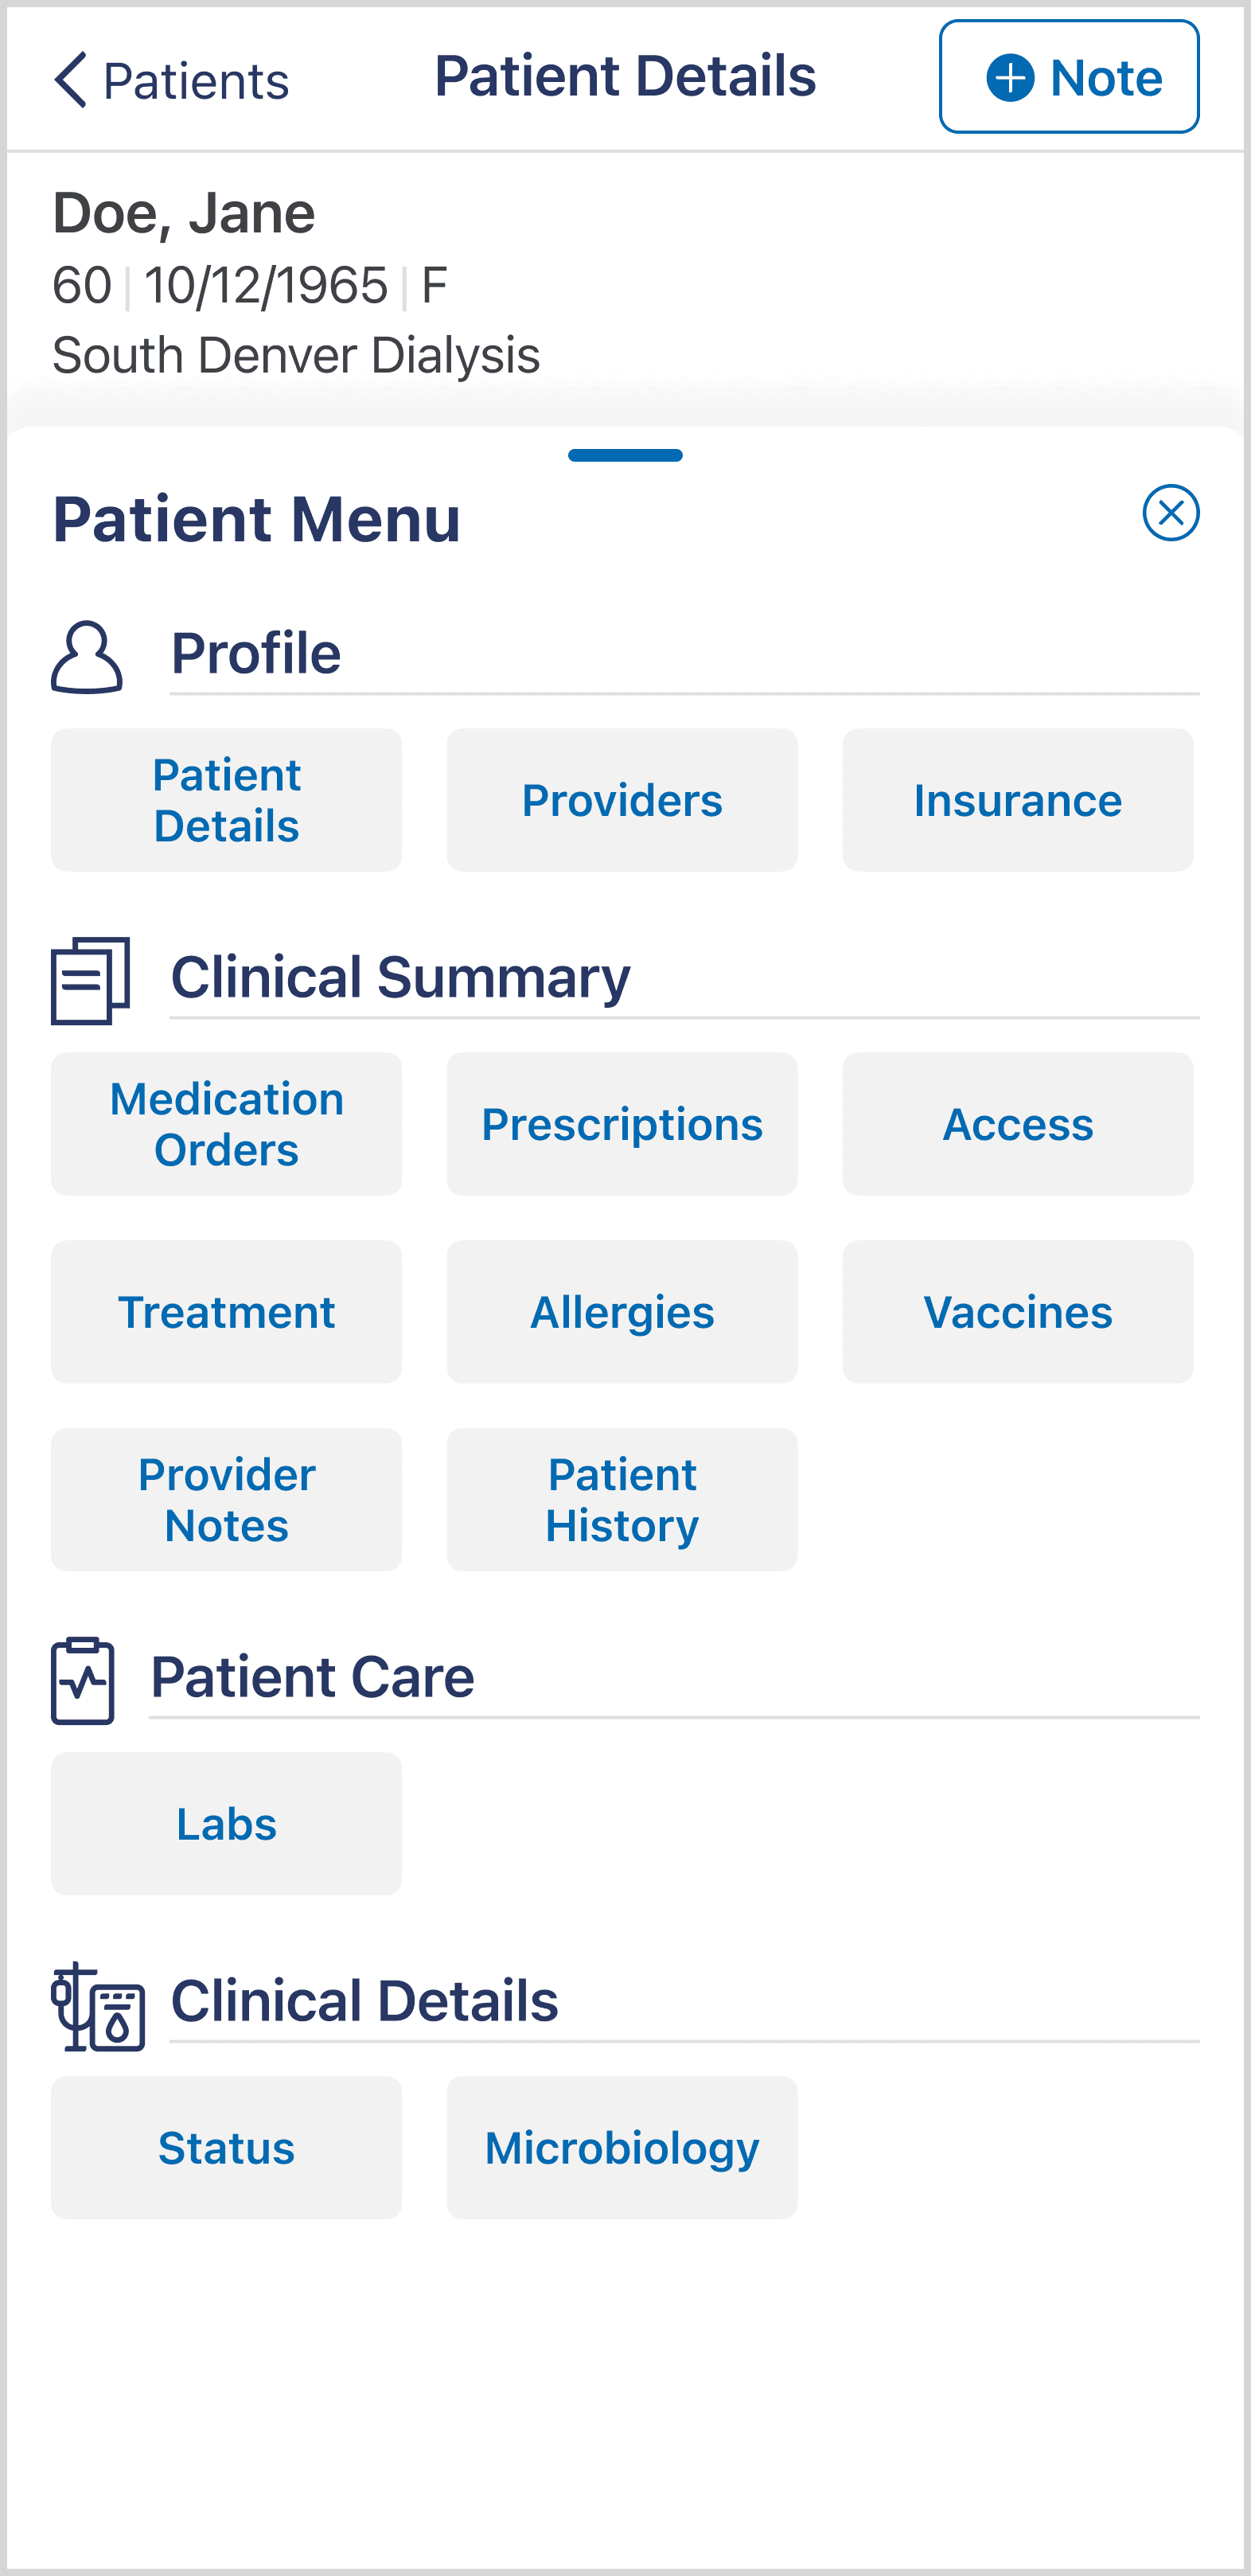Tap the sheet drag handle bar

point(625,455)
